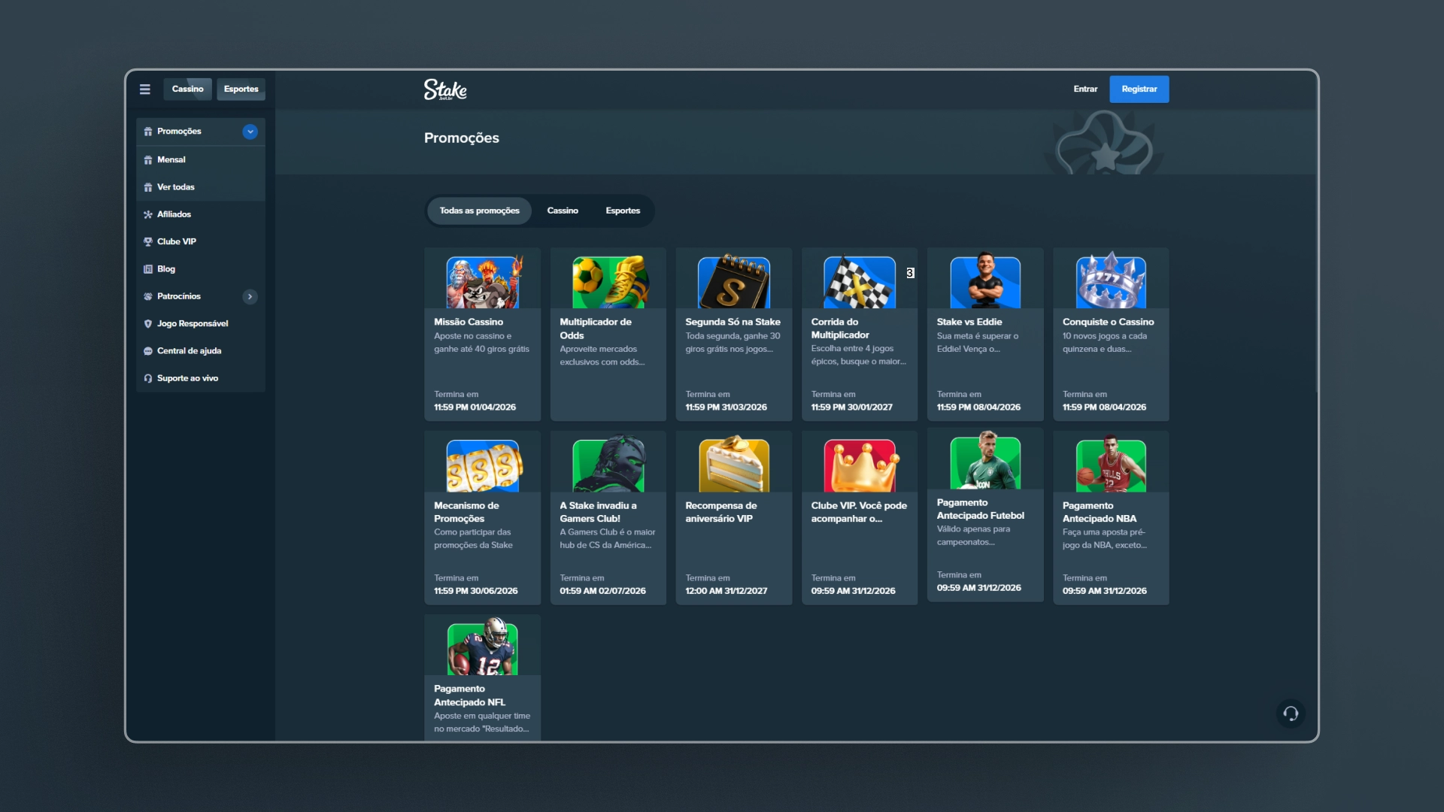Select Todas as promoções filter
This screenshot has height=812, width=1444.
pyautogui.click(x=480, y=211)
